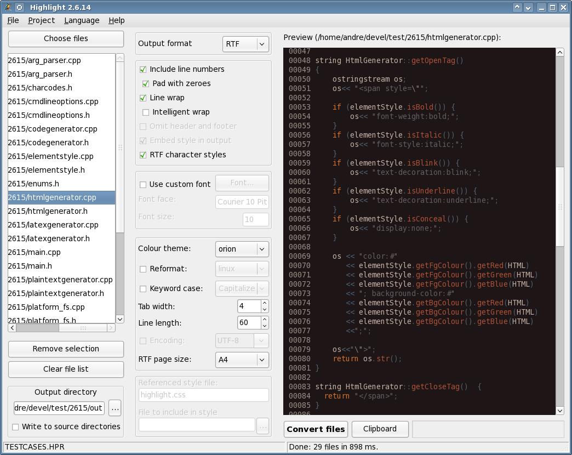Viewport: 572px width, 455px height.
Task: Select 2615/main.cpp in file list
Action: coord(61,252)
